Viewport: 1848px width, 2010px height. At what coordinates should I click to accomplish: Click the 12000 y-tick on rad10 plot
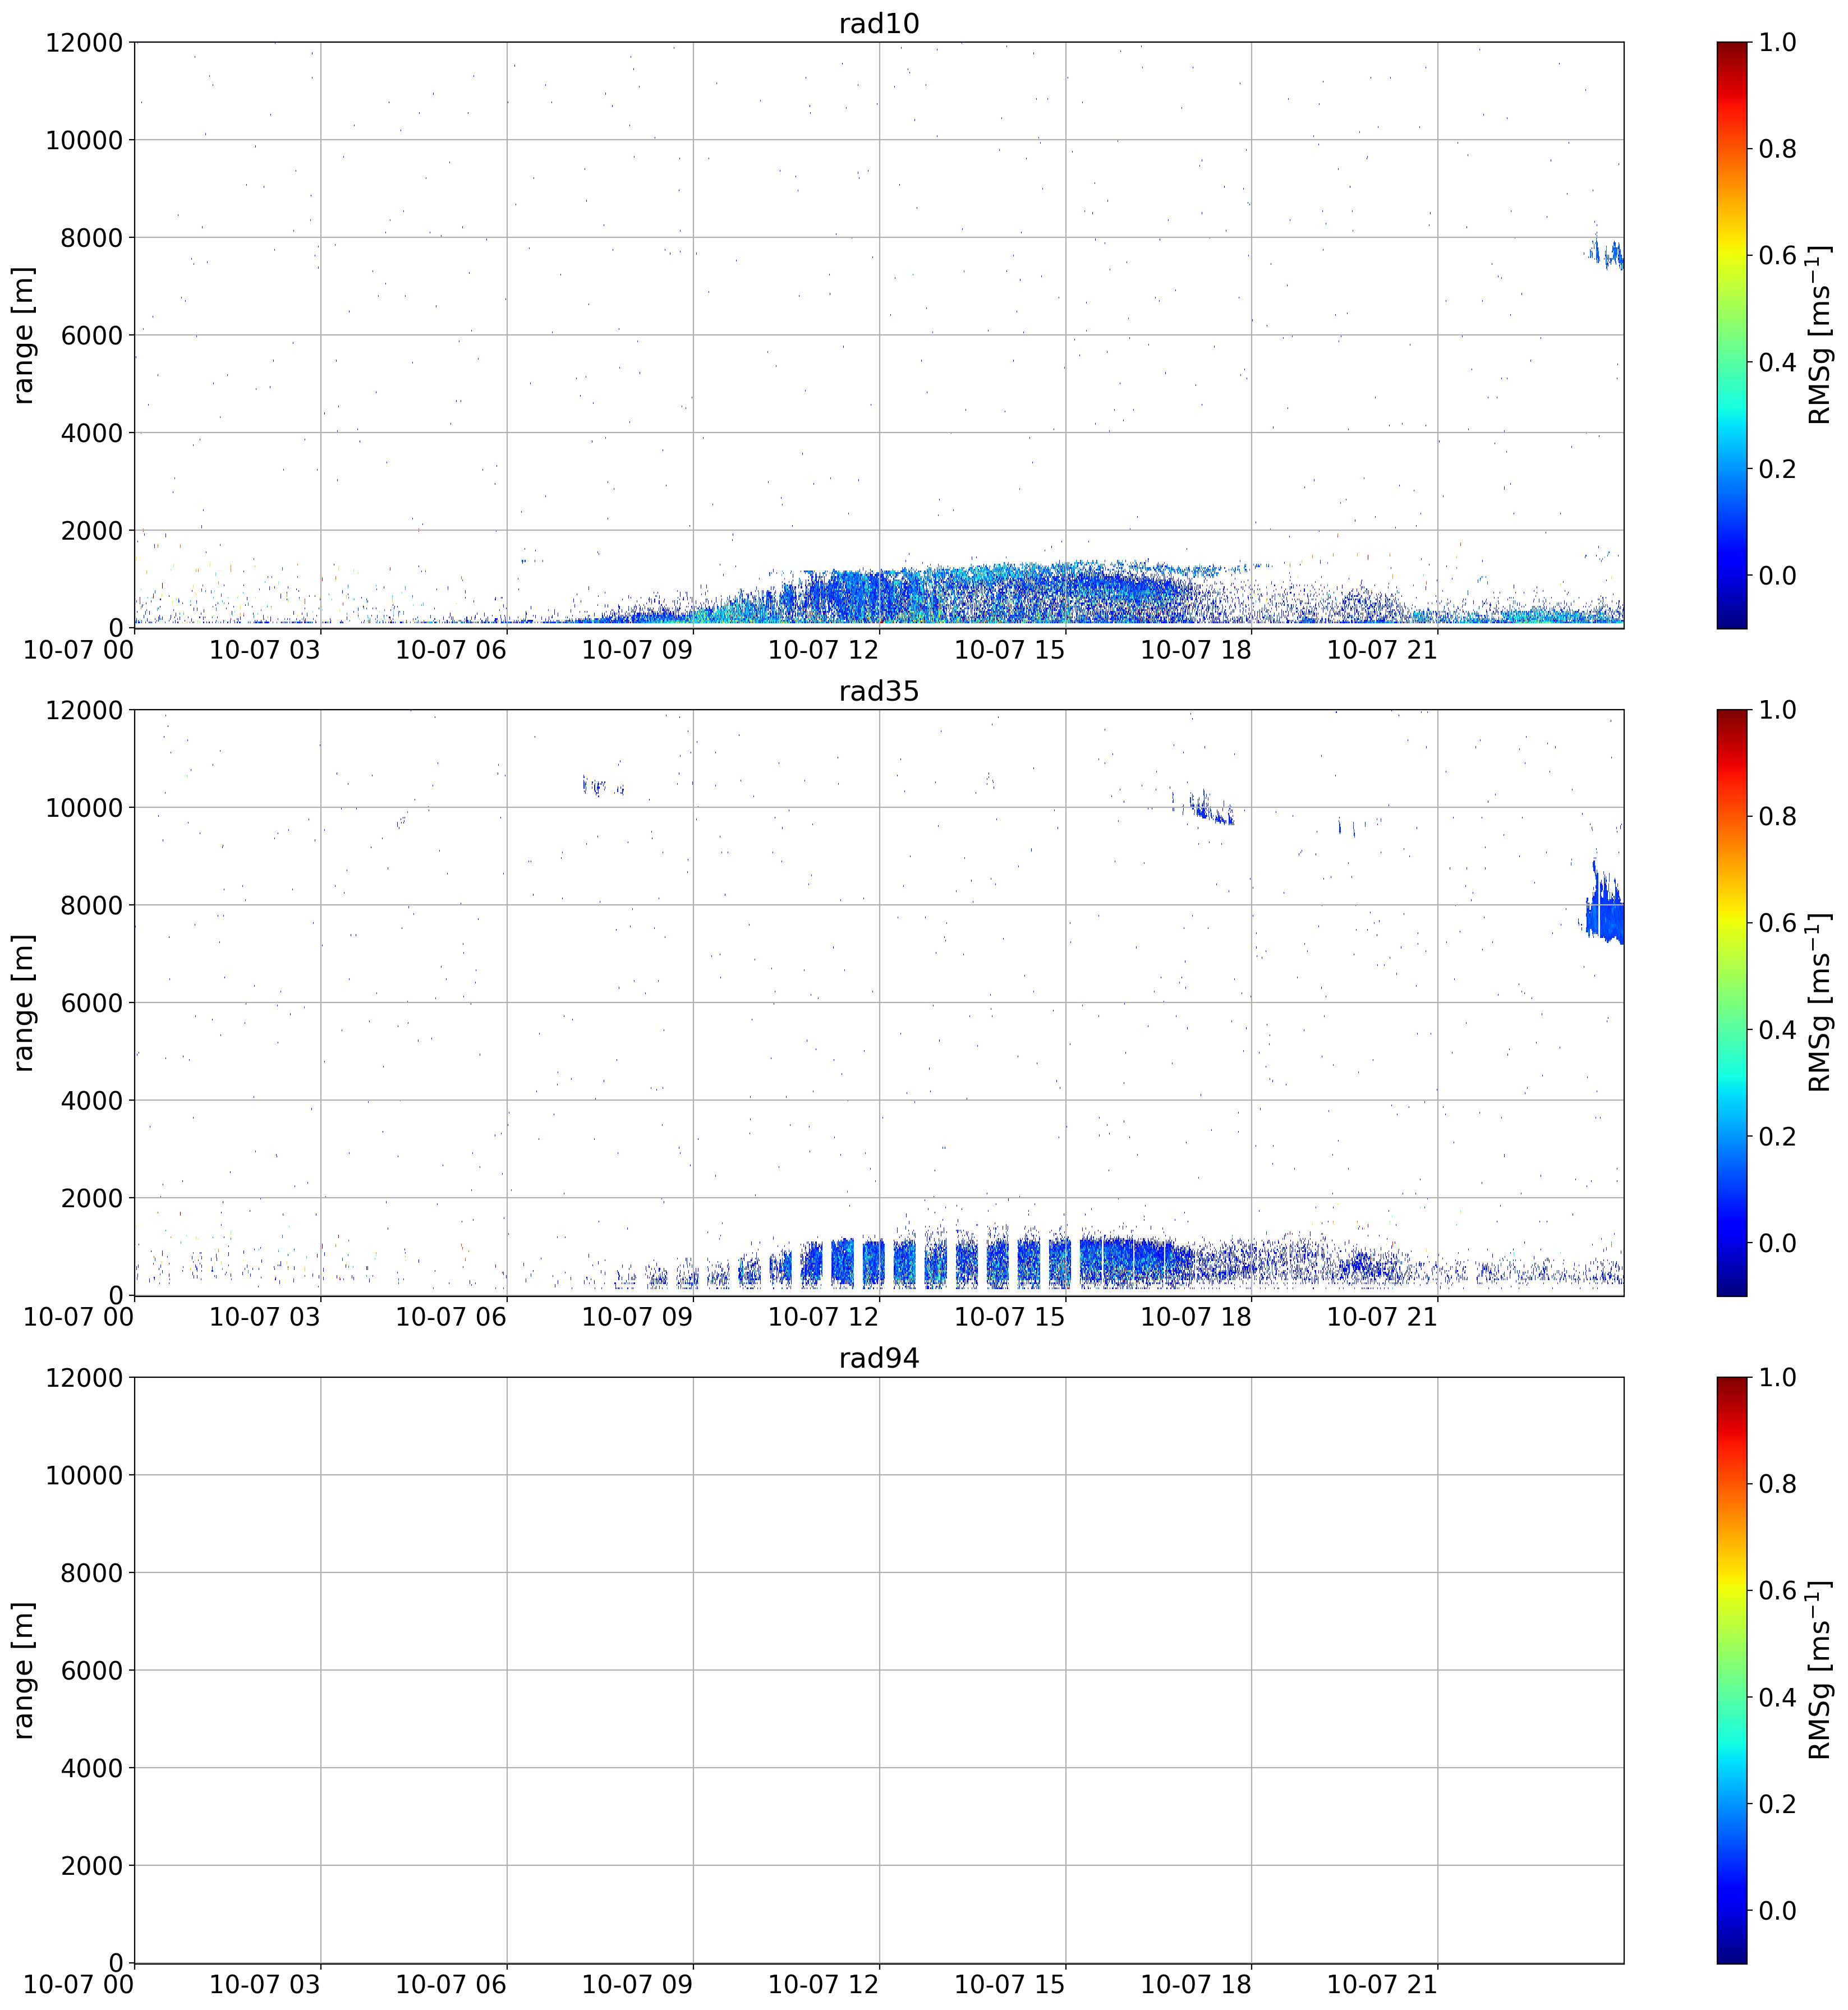(x=84, y=42)
